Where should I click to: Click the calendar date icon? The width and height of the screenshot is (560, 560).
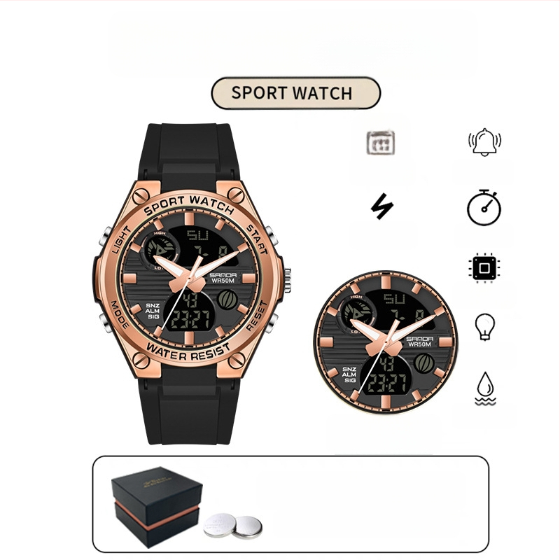(x=381, y=143)
